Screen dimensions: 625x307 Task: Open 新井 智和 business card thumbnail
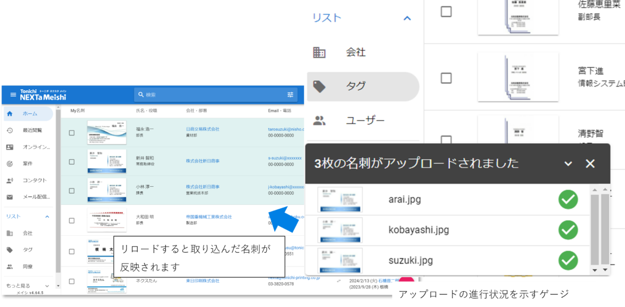107,161
